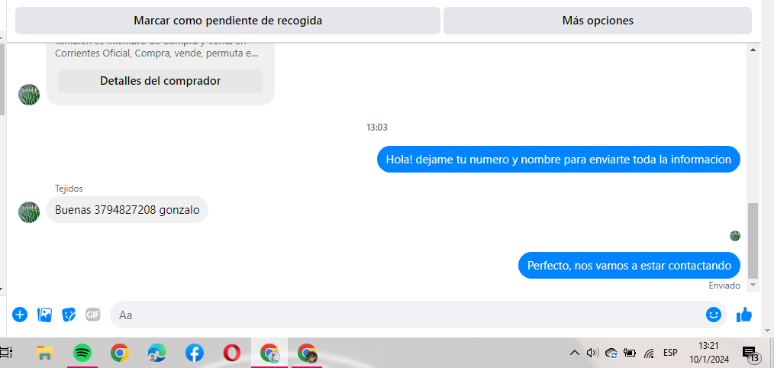The width and height of the screenshot is (774, 368).
Task: Open File Explorer from the taskbar
Action: click(45, 353)
